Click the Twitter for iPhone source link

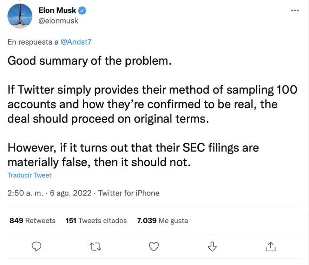129,193
